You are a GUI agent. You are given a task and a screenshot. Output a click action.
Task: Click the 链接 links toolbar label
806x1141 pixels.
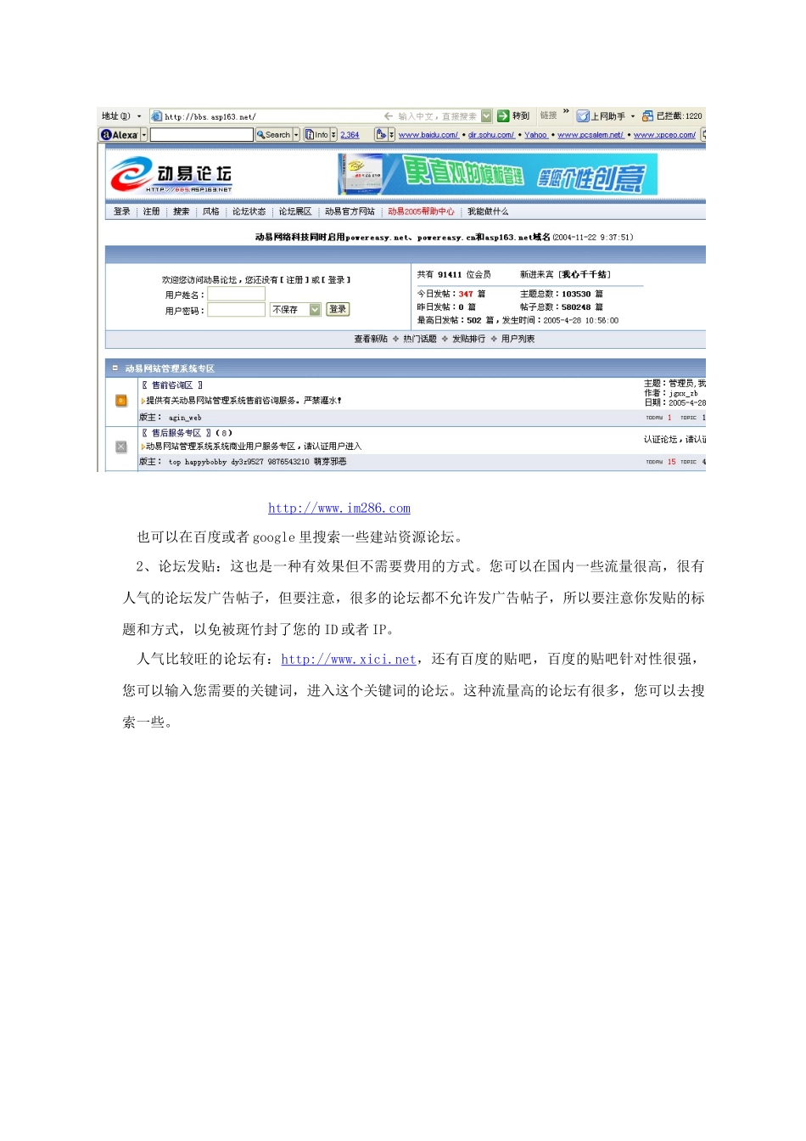pyautogui.click(x=549, y=115)
